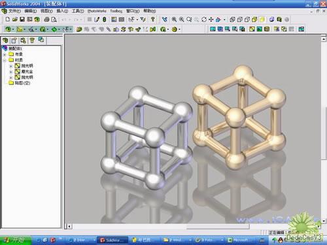
Task: Select the Zoom to Fit tool
Action: (174, 20)
